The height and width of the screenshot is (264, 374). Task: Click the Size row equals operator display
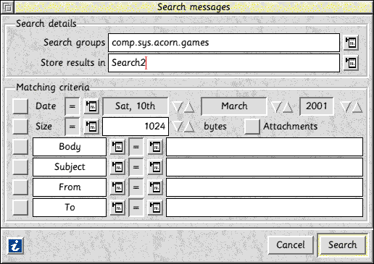[x=72, y=127]
